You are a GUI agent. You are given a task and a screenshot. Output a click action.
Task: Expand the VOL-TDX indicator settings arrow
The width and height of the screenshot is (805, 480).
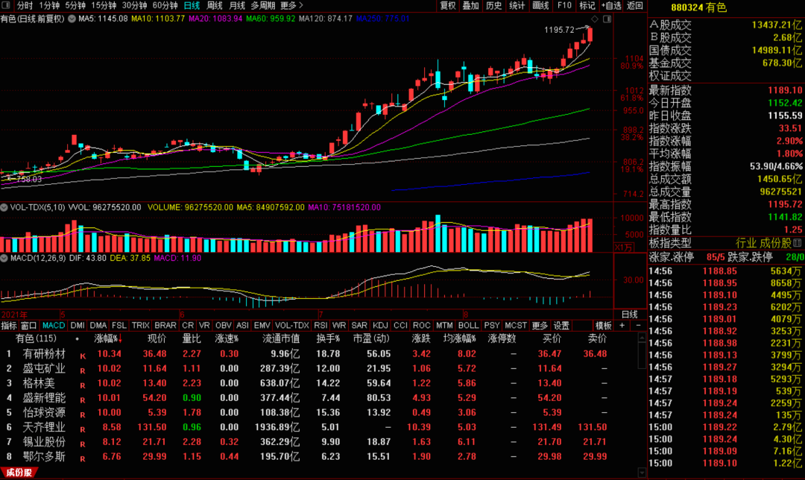point(4,207)
